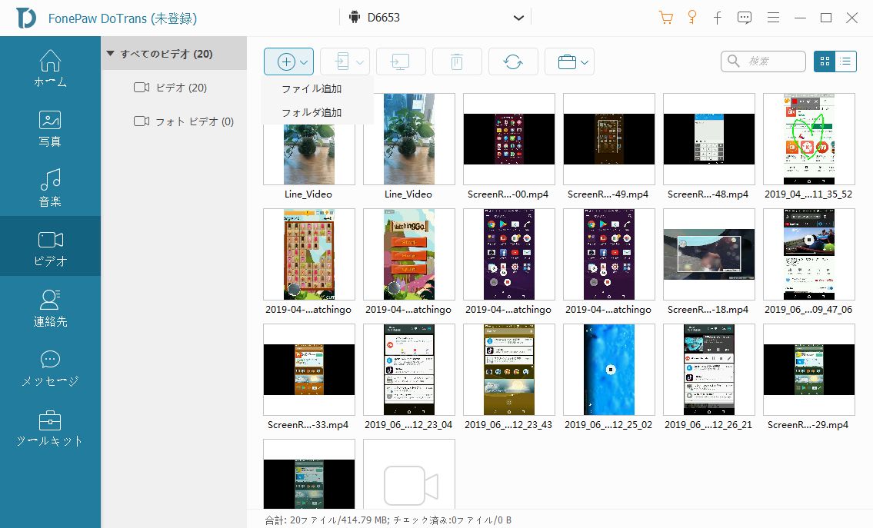Open the toolbox briefcase dropdown
The image size is (873, 528).
point(569,61)
